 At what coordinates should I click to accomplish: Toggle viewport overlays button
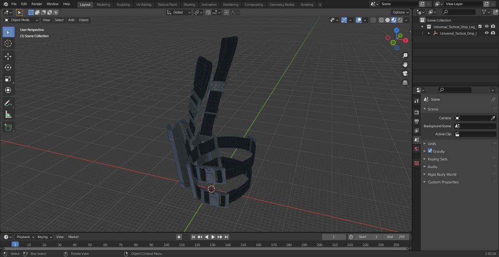359,20
